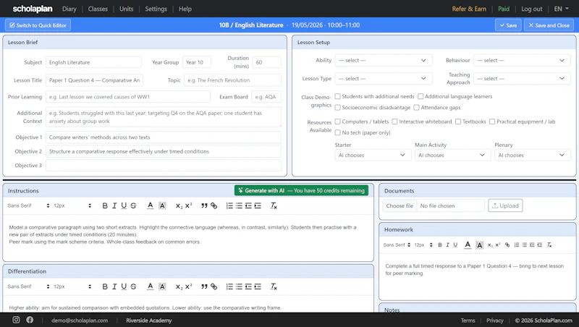Screen dimensions: 579x327
Task: Click the Save button
Action: pos(508,25)
